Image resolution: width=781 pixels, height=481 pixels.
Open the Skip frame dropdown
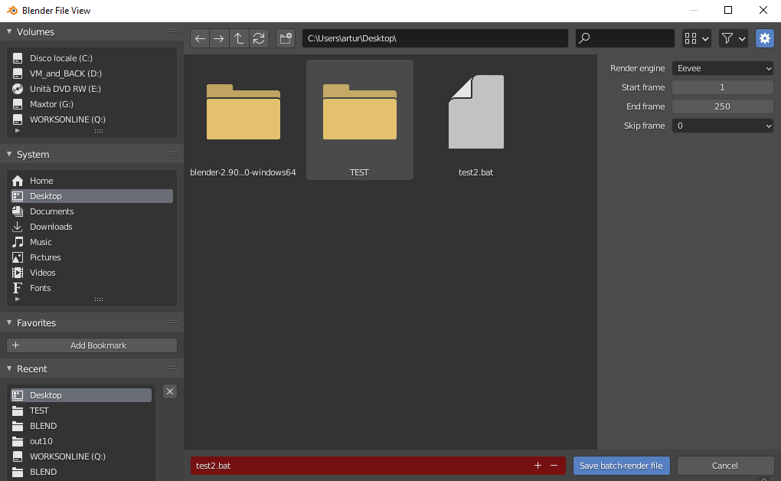click(723, 126)
